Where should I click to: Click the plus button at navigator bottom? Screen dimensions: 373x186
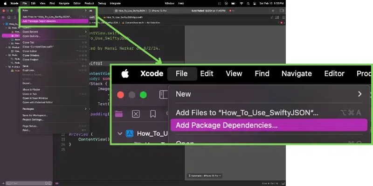point(3,183)
